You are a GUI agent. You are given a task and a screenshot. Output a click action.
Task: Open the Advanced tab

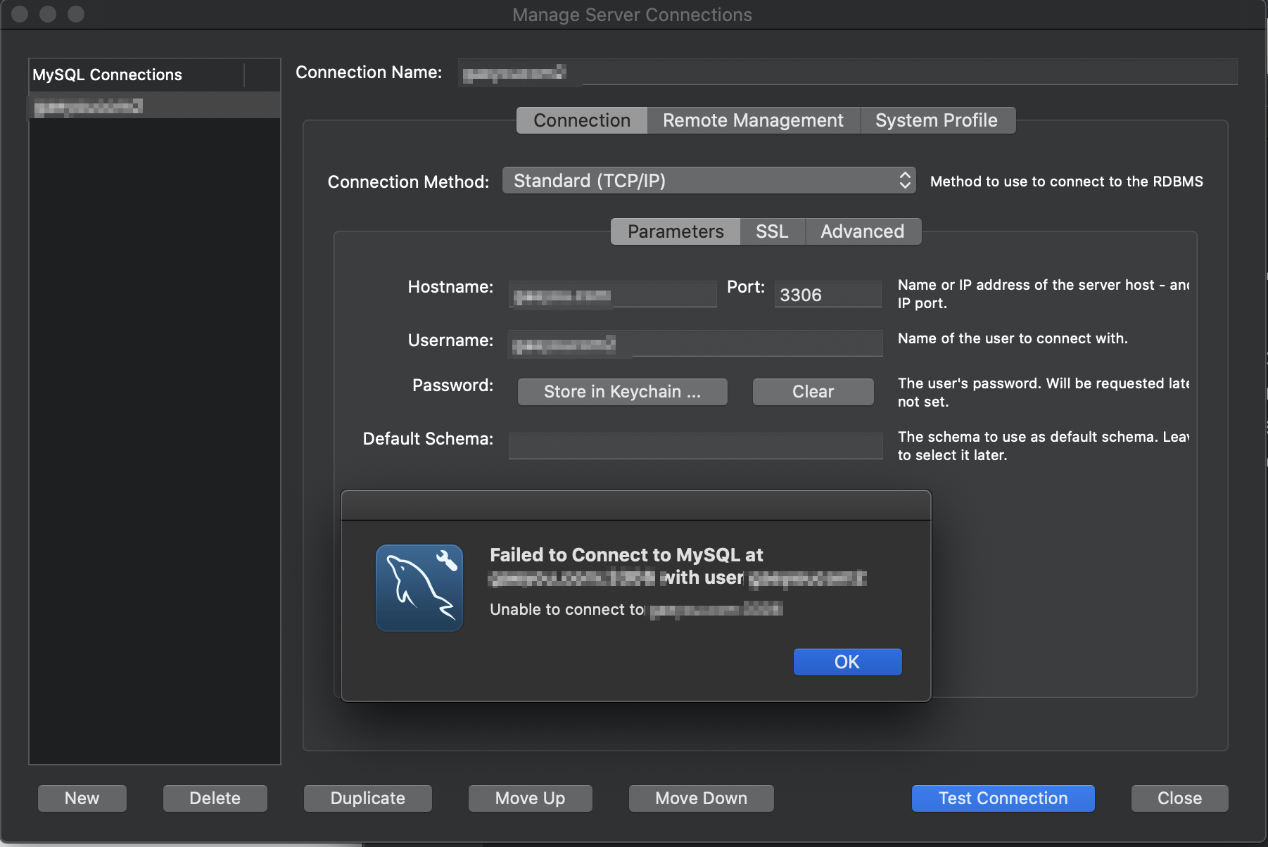tap(863, 231)
